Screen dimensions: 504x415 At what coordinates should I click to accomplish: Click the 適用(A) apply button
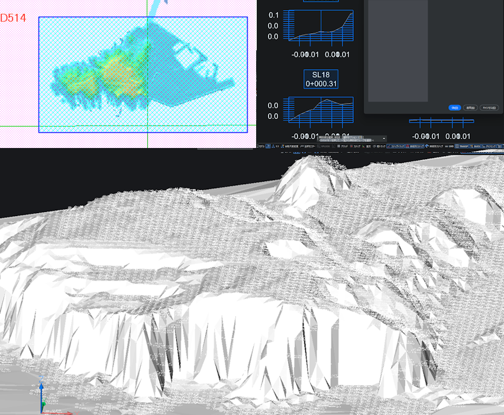click(470, 108)
